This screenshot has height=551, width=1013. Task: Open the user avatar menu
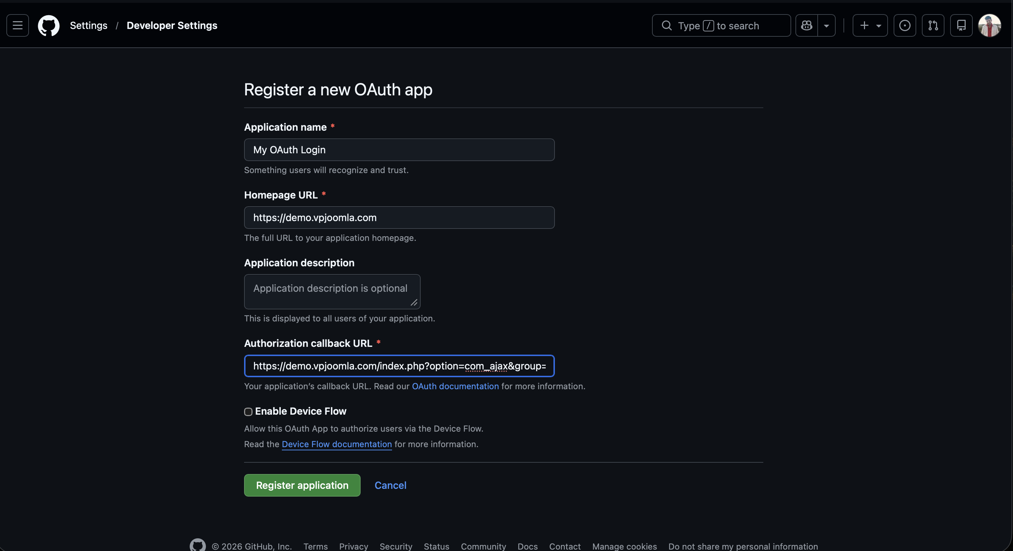point(990,25)
